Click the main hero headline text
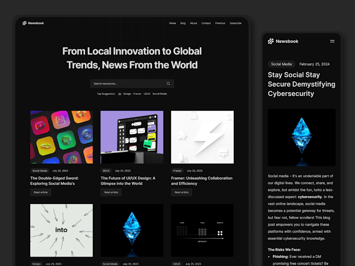This screenshot has width=355, height=266. 132,58
